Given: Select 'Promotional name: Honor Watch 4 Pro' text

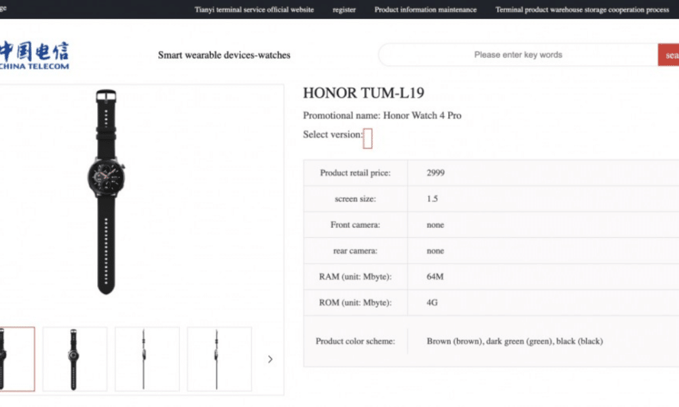Looking at the screenshot, I should (382, 115).
